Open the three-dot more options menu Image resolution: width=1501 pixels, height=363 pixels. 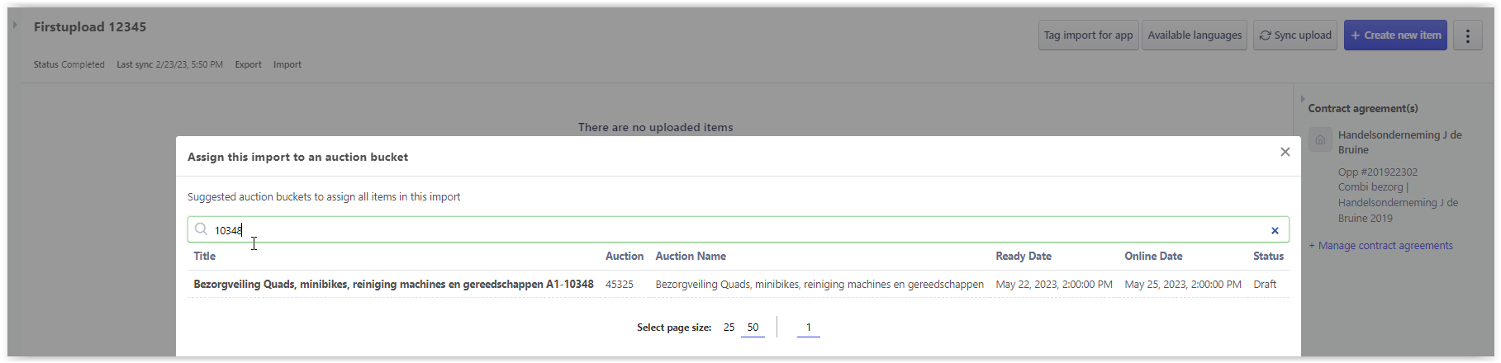coord(1467,35)
